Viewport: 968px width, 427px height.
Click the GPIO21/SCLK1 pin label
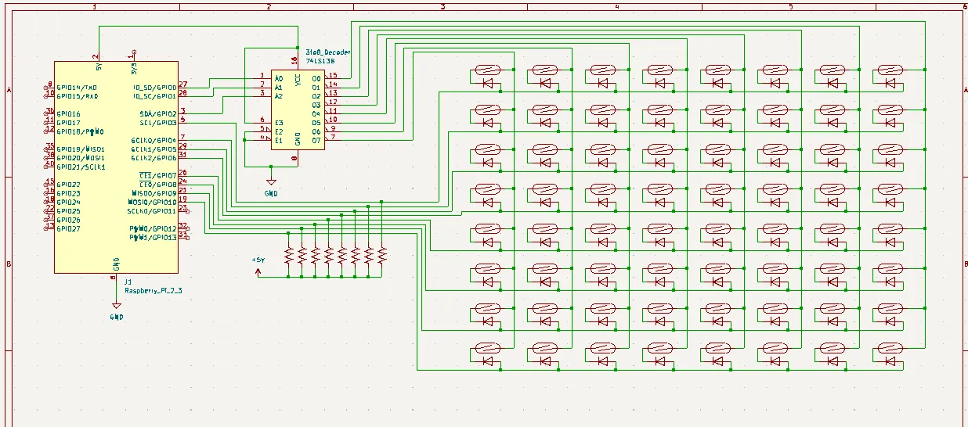[81, 167]
